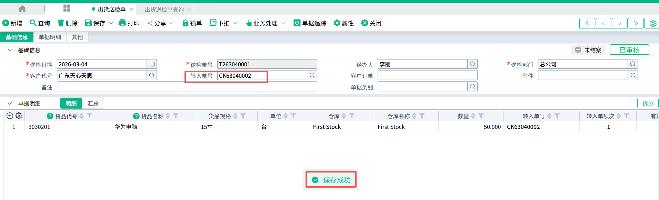Screen dimensions: 659x200
Task: Click search icon in 客户代号 field
Action: click(152, 76)
